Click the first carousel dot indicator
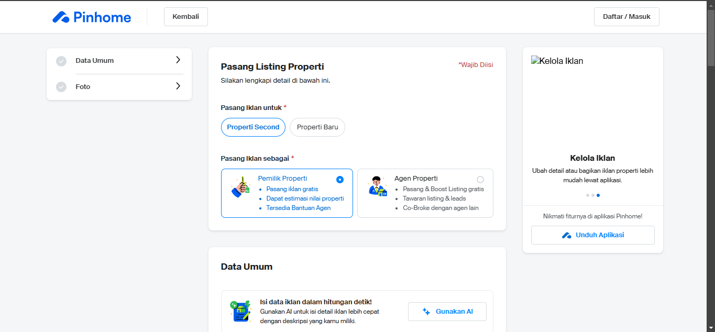Viewport: 715px width, 332px height. point(587,195)
